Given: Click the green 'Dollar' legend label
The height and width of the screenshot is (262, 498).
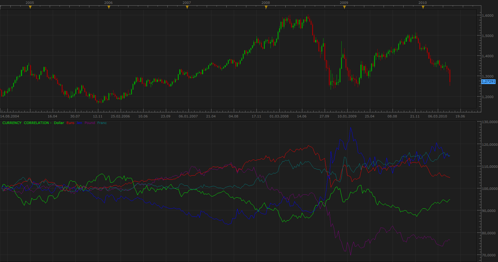Looking at the screenshot, I should 59,123.
